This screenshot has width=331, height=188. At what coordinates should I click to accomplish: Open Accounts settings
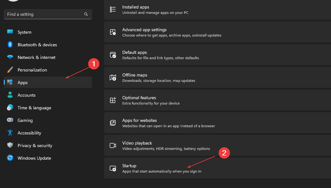26,95
